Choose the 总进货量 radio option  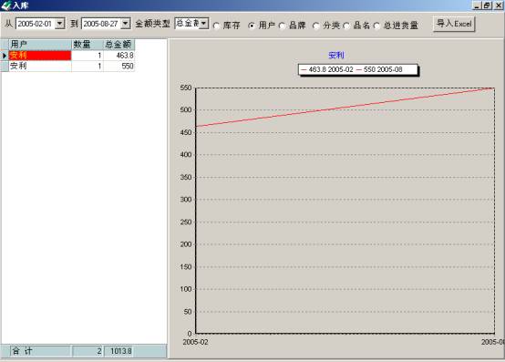coord(376,26)
